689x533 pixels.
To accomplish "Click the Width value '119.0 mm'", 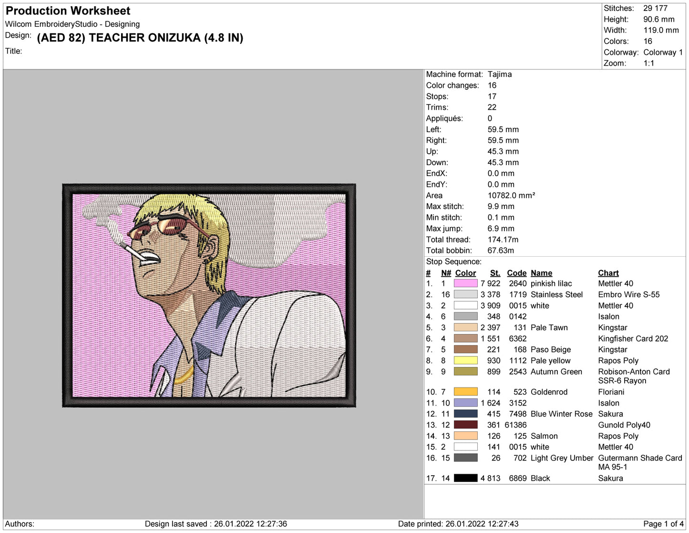I will pyautogui.click(x=661, y=30).
